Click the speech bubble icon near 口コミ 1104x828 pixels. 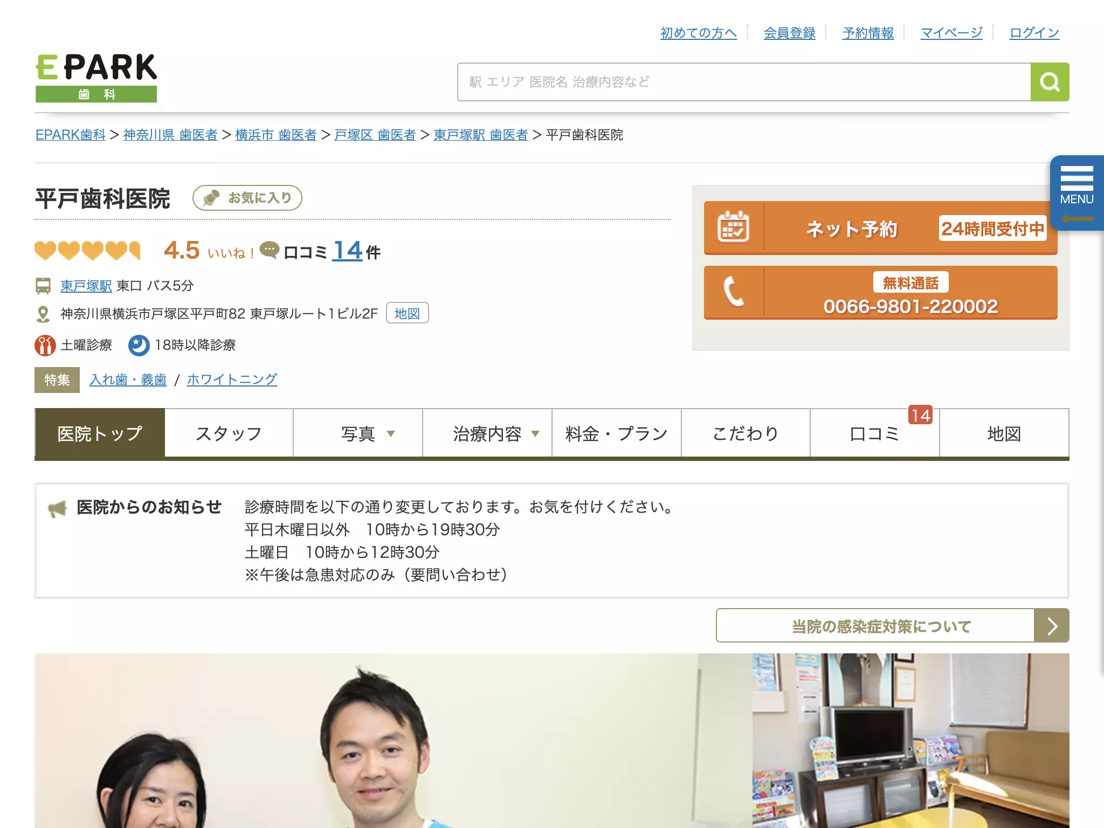tap(270, 250)
